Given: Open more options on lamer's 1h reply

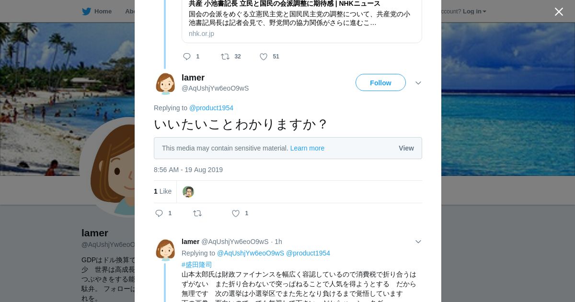Looking at the screenshot, I should [x=418, y=242].
